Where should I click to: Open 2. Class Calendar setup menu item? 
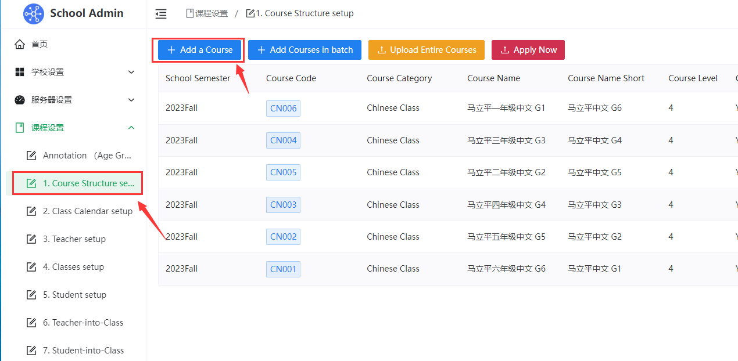pos(87,211)
